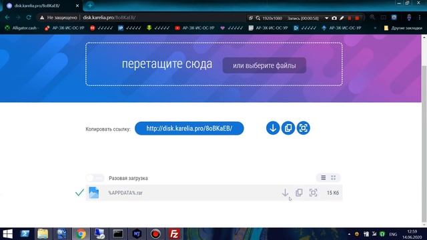Open the bookmark with the IP icon
This screenshot has height=240, width=427.
[x=129, y=28]
